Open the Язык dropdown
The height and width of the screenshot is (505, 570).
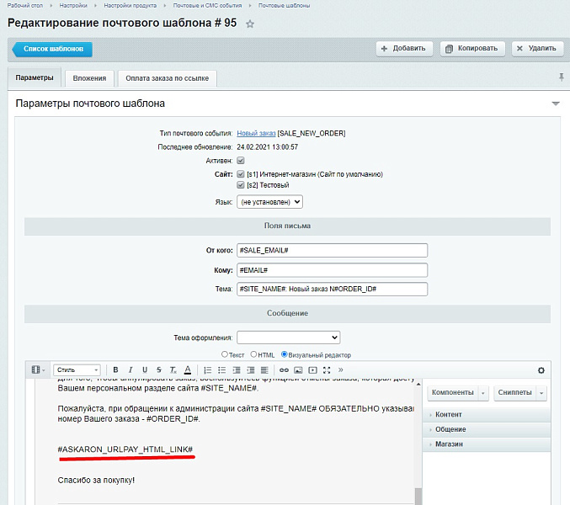pyautogui.click(x=269, y=202)
